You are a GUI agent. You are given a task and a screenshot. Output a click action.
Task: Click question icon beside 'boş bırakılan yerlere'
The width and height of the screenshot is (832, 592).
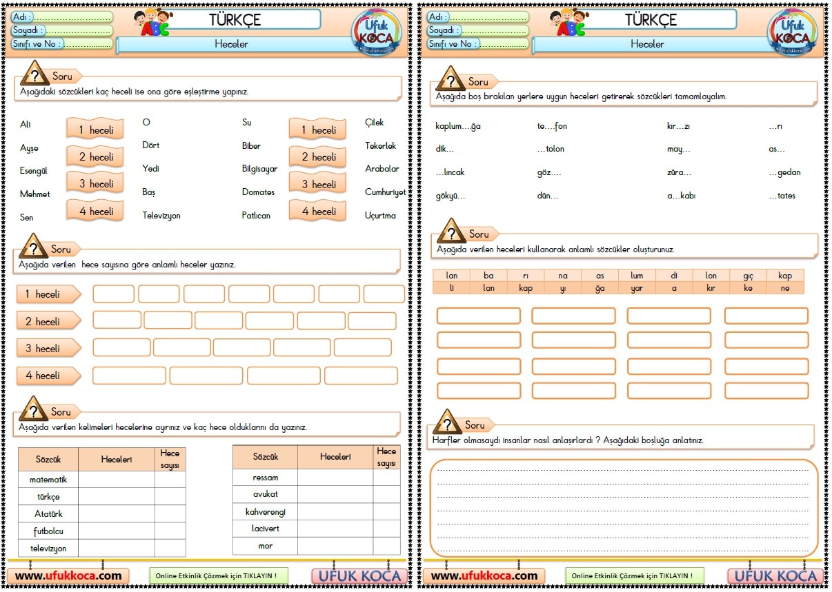pyautogui.click(x=450, y=79)
